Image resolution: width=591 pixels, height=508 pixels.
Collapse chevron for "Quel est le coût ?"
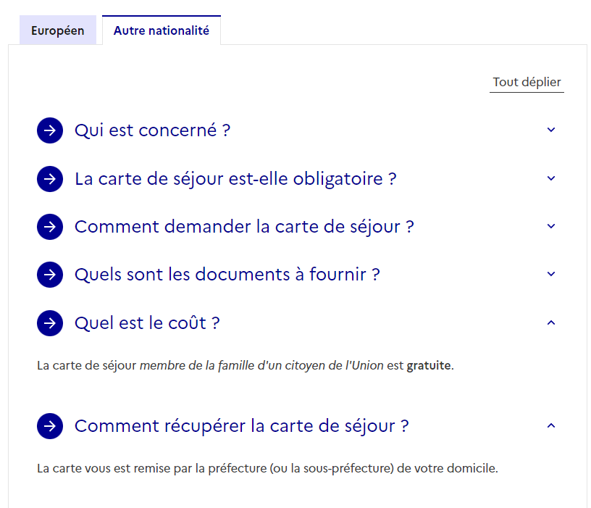coord(551,322)
